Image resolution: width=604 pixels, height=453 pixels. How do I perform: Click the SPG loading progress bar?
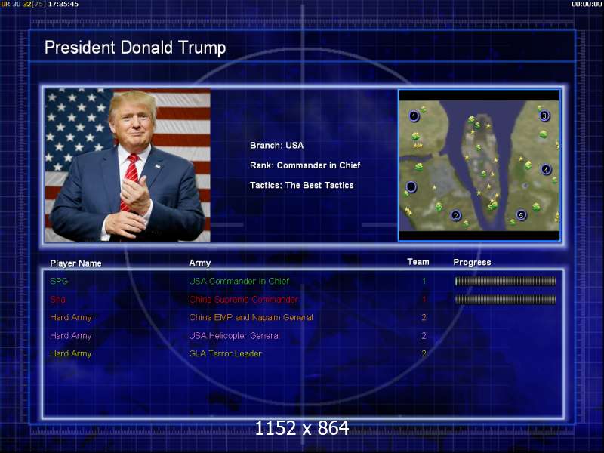[x=505, y=281]
